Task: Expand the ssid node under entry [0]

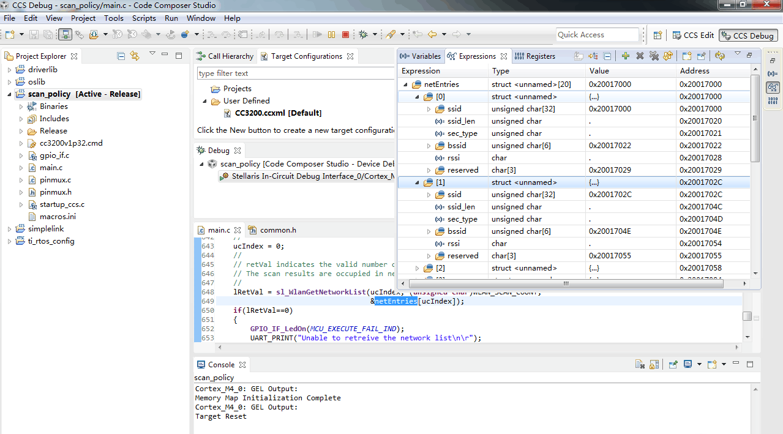Action: click(429, 109)
